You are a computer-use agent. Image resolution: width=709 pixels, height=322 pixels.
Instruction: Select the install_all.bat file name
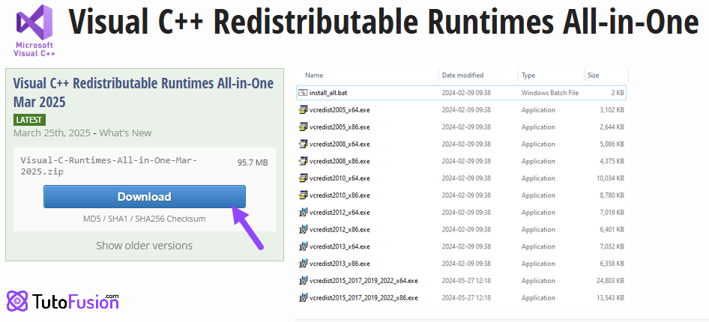328,93
